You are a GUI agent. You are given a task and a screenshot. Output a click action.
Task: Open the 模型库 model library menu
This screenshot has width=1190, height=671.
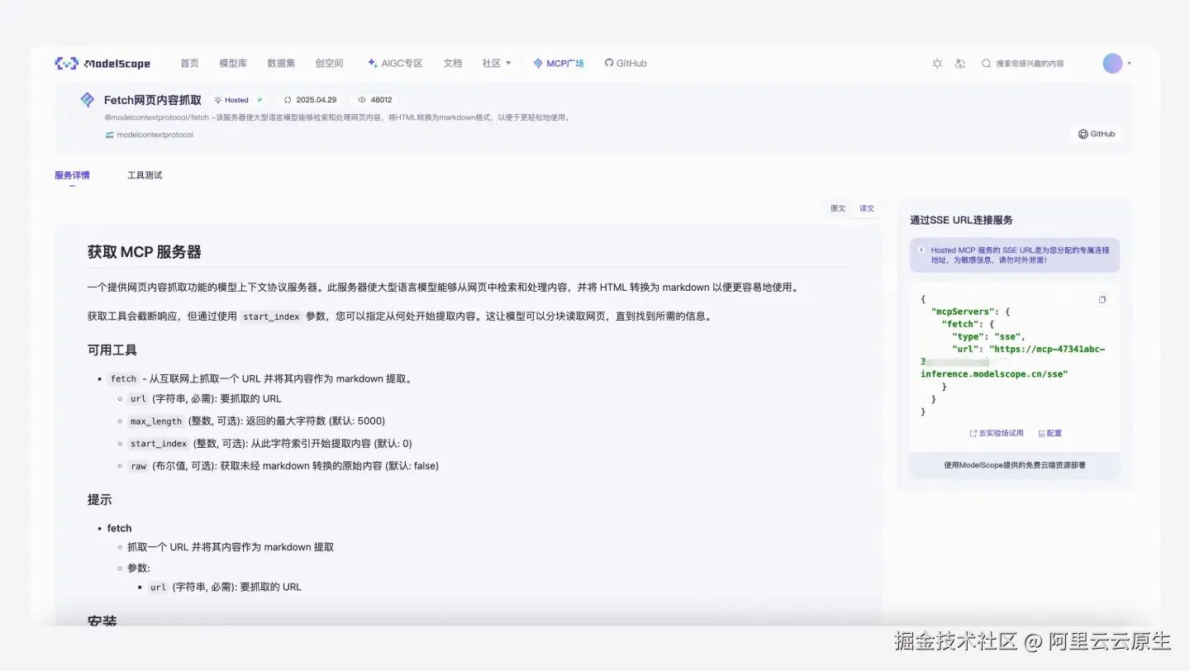pos(233,63)
